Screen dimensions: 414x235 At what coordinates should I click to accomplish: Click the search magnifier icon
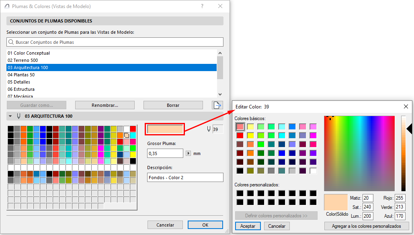pyautogui.click(x=10, y=42)
